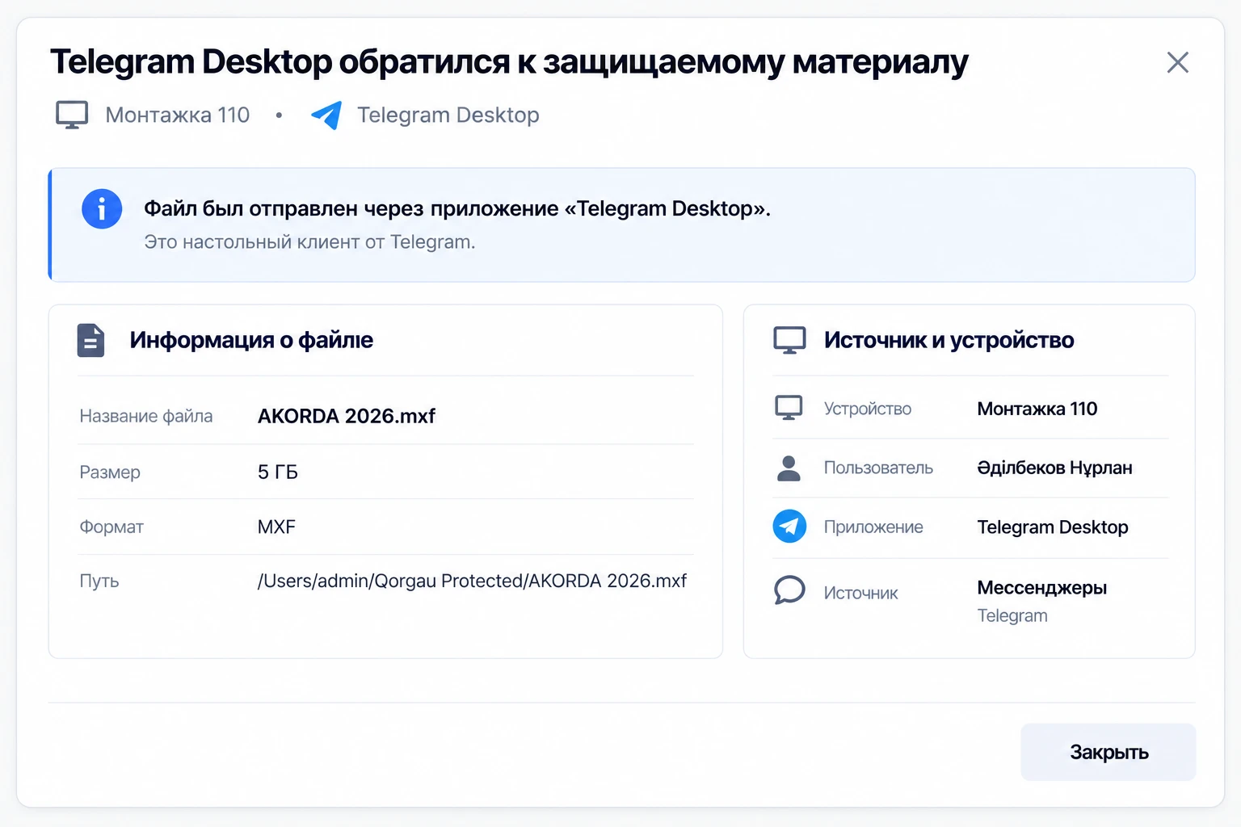This screenshot has width=1241, height=827.
Task: Select the format value MXF
Action: click(x=276, y=527)
